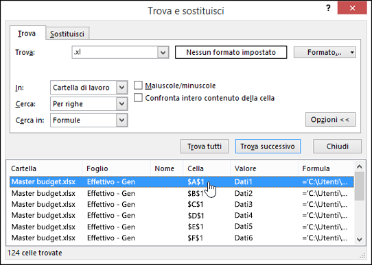This screenshot has height=265, width=372.
Task: Click the Trova tutti button
Action: point(205,147)
